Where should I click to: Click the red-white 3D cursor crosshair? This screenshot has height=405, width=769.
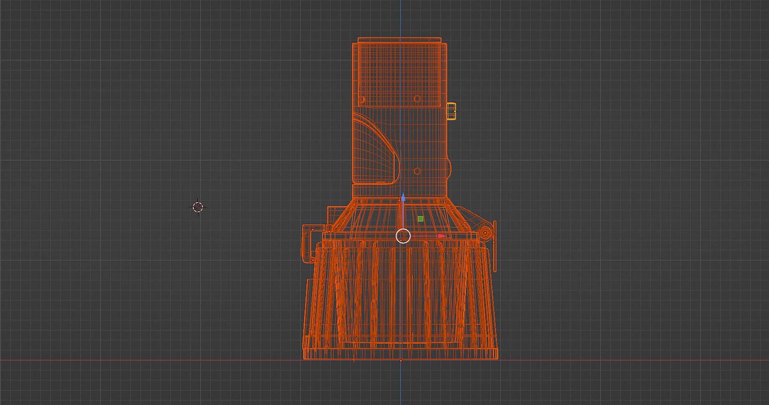tap(198, 207)
